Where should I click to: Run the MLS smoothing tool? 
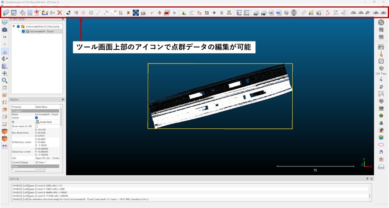pyautogui.click(x=319, y=13)
